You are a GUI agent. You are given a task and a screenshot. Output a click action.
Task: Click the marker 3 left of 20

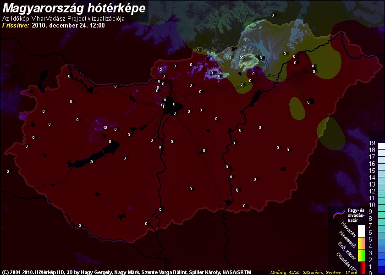click(230, 57)
